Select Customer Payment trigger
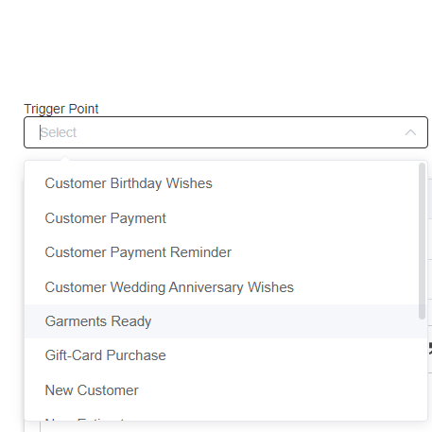Image resolution: width=432 pixels, height=432 pixels. pyautogui.click(x=105, y=218)
